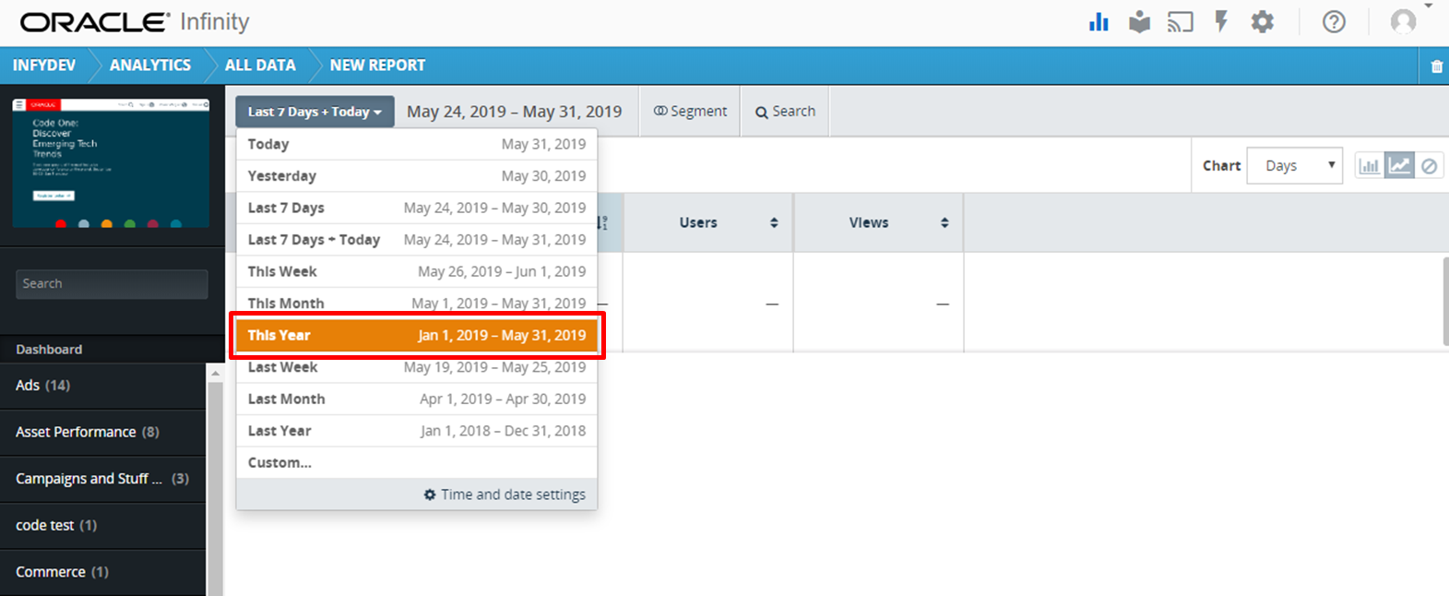The image size is (1449, 596).
Task: Click NEW REPORT breadcrumb
Action: click(x=377, y=66)
